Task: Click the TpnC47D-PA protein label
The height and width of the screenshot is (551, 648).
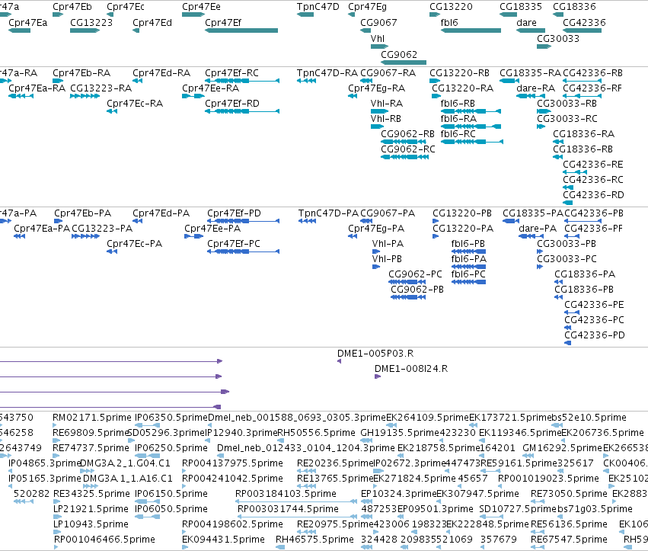Action: [328, 213]
